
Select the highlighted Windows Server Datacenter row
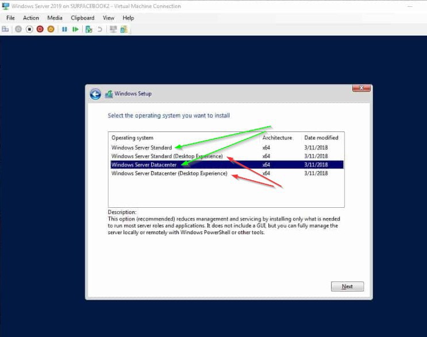pyautogui.click(x=227, y=165)
